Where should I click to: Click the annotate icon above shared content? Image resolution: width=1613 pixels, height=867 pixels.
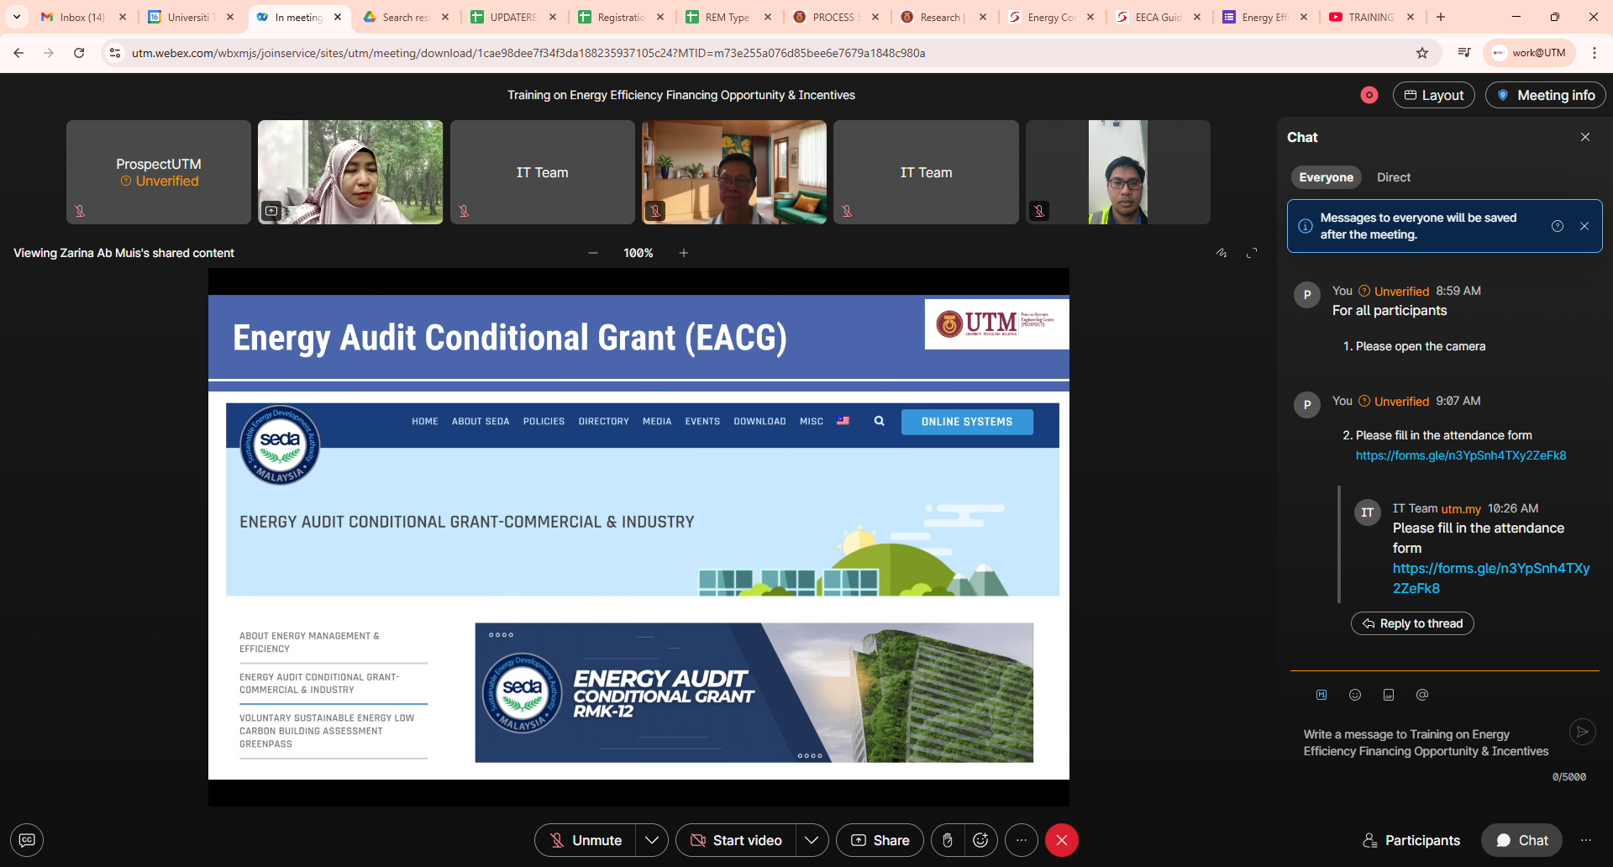(x=1222, y=253)
